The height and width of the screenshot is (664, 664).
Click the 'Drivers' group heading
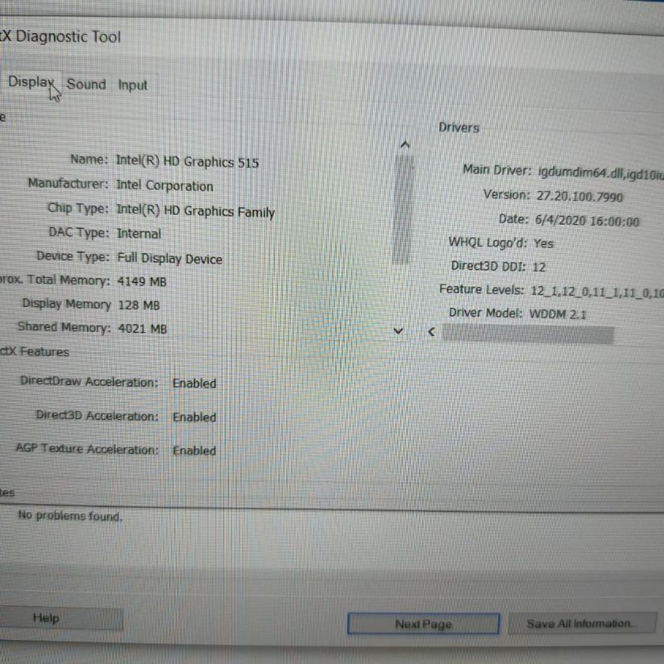[x=459, y=128]
